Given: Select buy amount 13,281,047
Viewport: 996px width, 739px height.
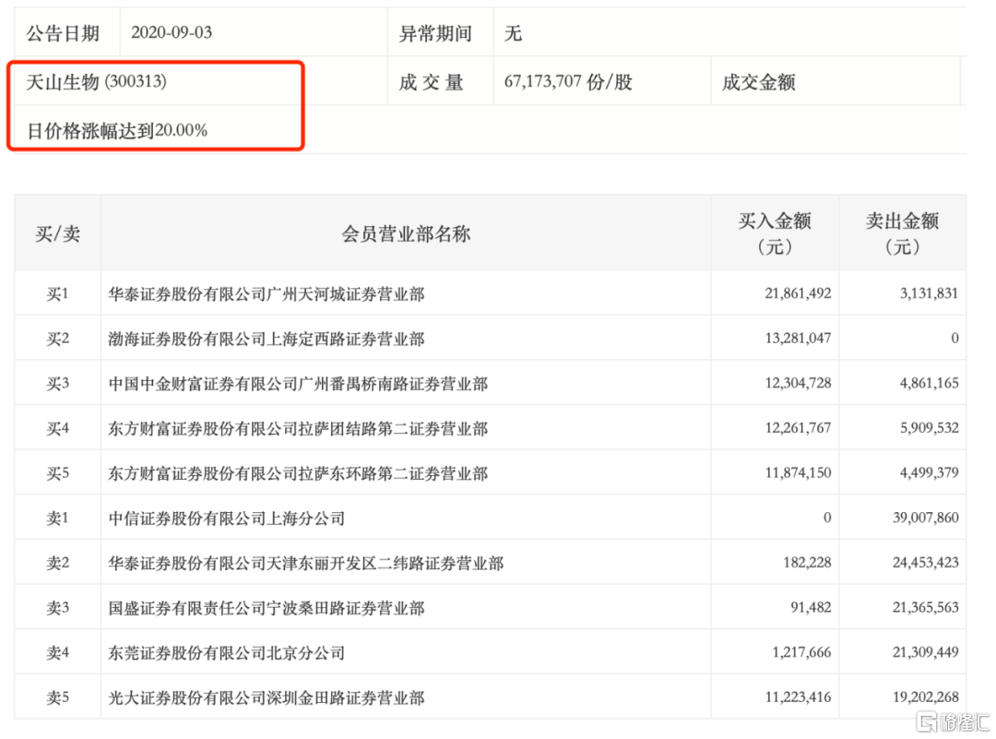Looking at the screenshot, I should point(798,338).
